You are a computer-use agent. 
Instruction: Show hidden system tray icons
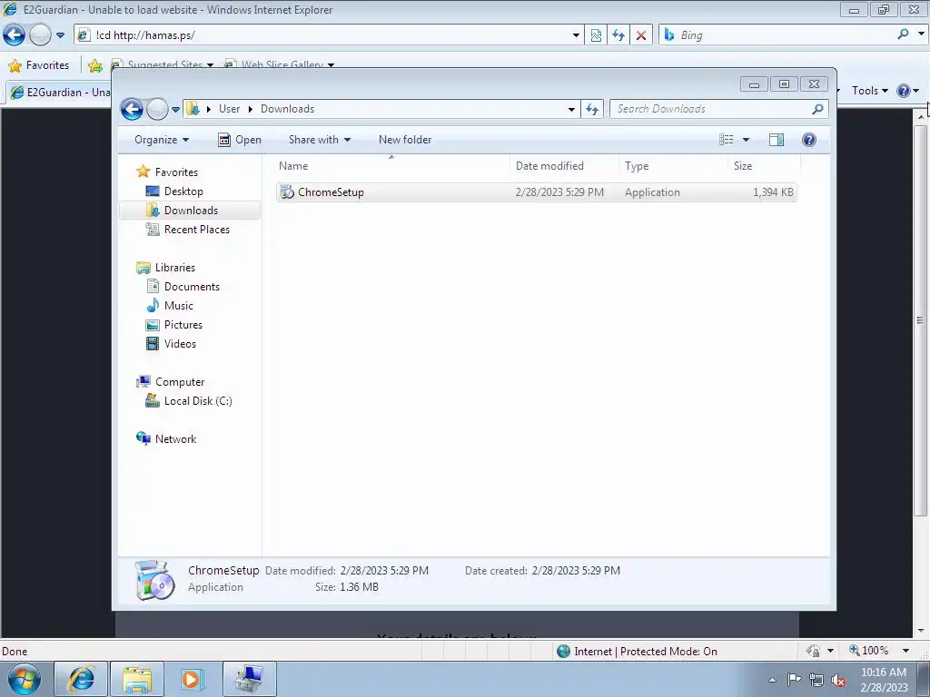[x=772, y=680]
